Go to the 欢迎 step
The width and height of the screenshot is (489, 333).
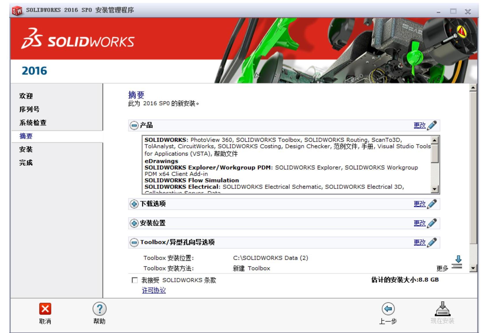(x=26, y=96)
